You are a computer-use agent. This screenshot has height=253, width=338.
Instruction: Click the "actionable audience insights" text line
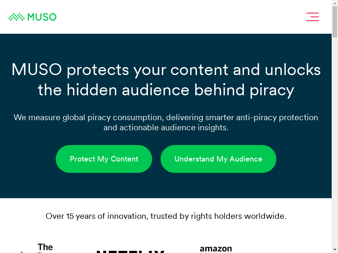tap(166, 127)
